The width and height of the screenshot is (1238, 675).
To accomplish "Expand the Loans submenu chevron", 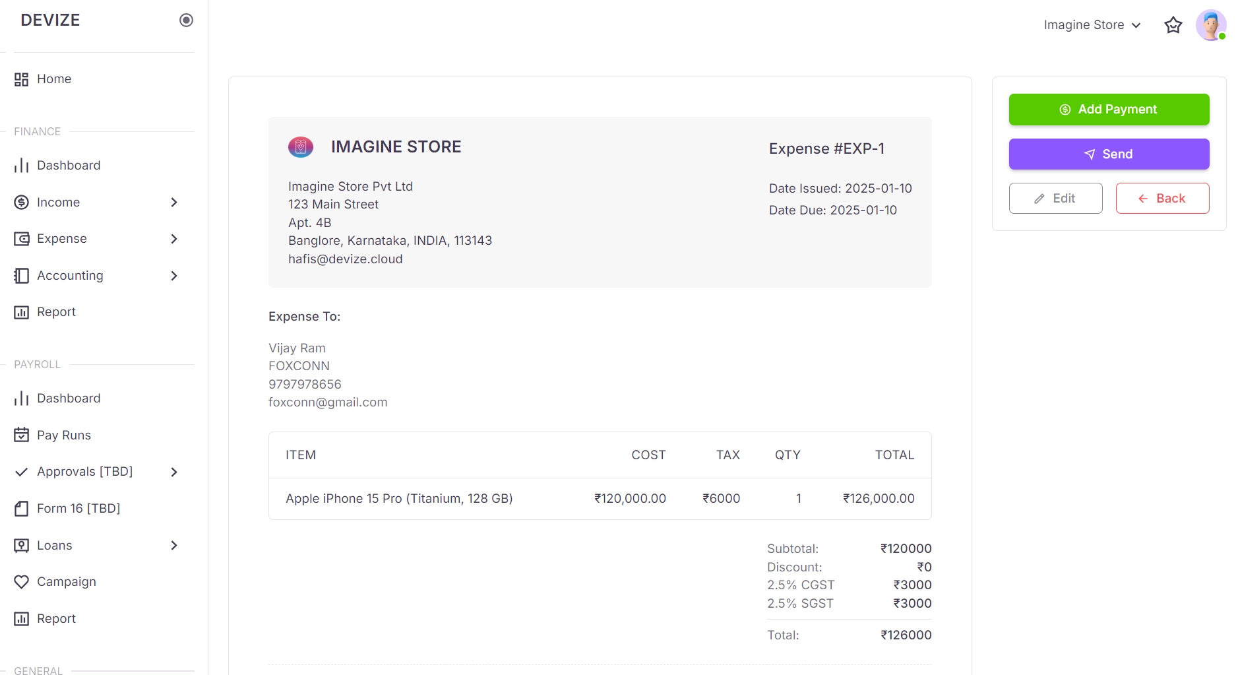I will [174, 546].
